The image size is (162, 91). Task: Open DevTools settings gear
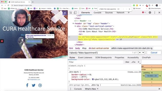point(150,13)
